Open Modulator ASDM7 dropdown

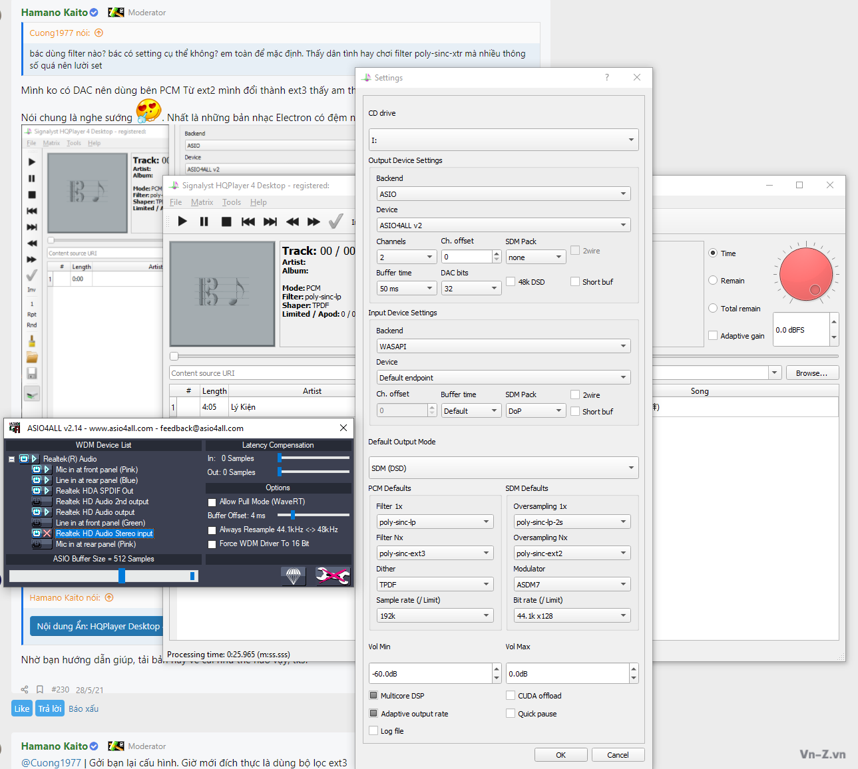pos(572,584)
